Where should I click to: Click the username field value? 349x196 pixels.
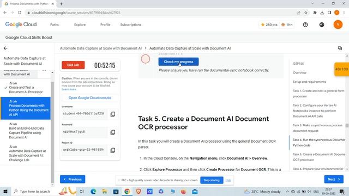point(84,114)
